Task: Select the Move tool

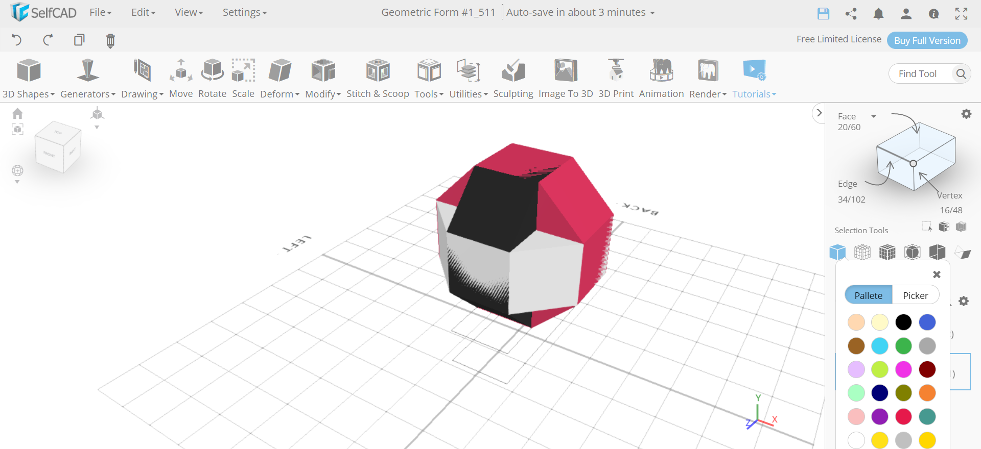Action: pyautogui.click(x=181, y=79)
